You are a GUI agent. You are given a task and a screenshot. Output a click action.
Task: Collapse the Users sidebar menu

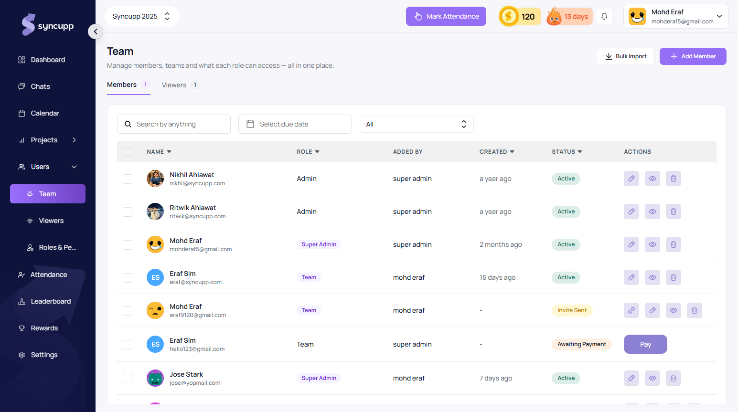pos(48,167)
